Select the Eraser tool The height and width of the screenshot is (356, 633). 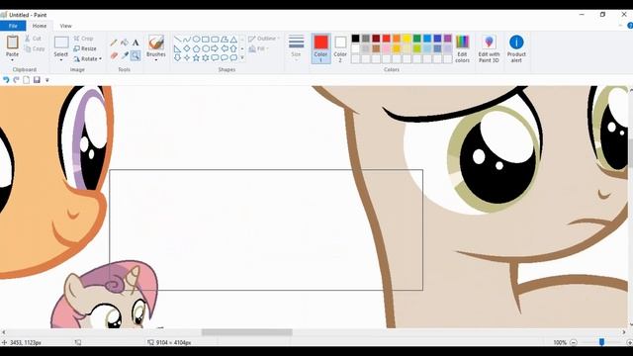(114, 55)
